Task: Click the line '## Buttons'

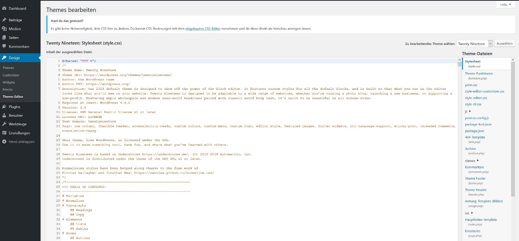Action: tap(80, 238)
